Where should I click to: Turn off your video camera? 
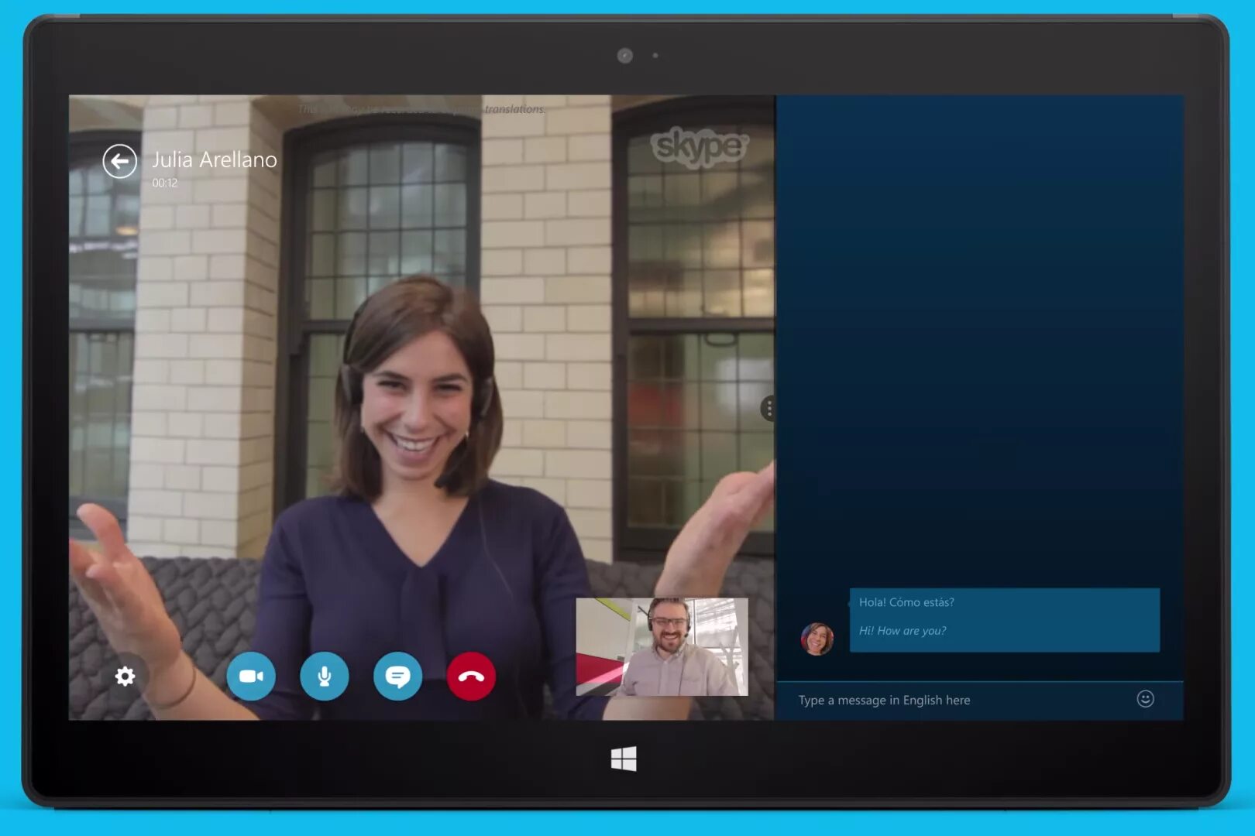[252, 676]
